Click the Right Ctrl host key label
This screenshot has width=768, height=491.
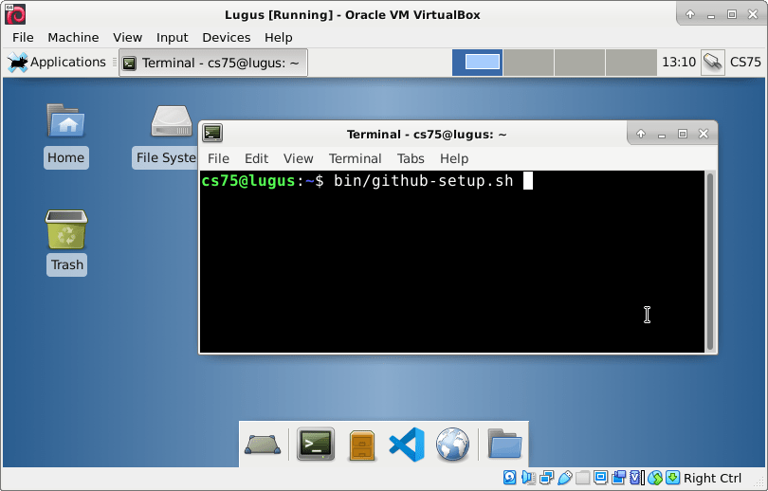click(x=713, y=478)
